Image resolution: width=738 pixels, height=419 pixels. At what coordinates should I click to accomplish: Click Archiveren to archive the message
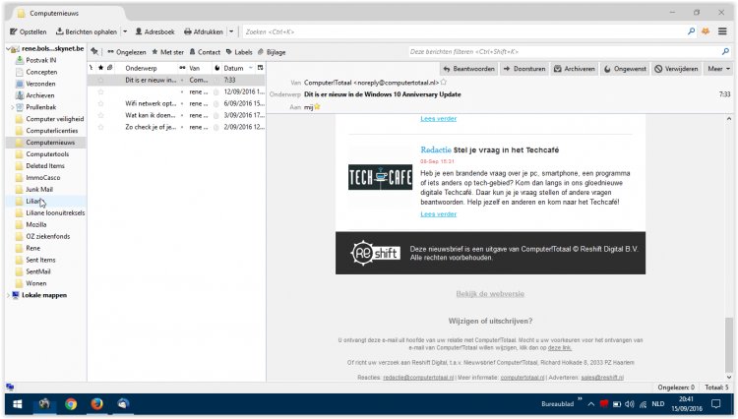(572, 69)
